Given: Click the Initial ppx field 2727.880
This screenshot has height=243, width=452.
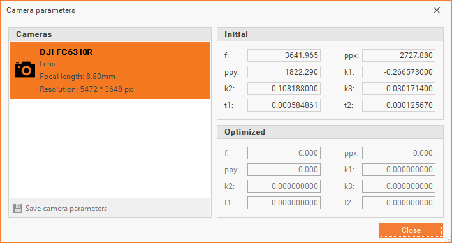Looking at the screenshot, I should (398, 55).
